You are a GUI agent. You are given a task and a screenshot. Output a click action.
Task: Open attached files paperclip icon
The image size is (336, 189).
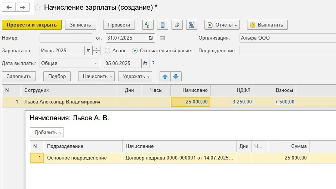point(178,25)
